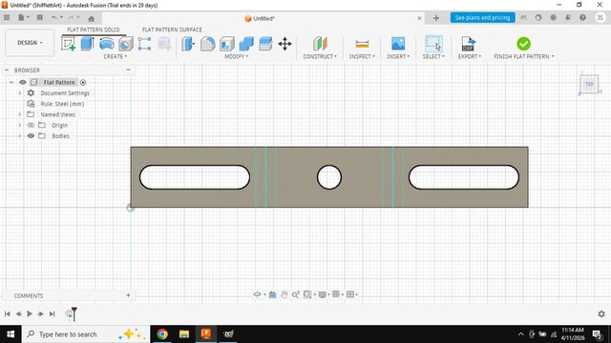
Task: Open the Help question mark icon
Action: tap(582, 17)
